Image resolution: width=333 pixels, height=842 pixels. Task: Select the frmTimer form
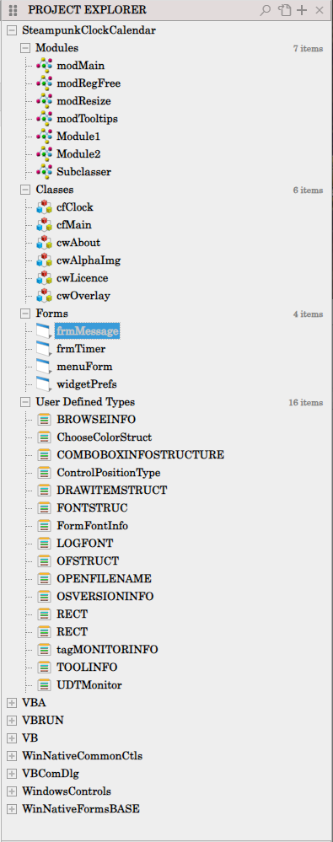[x=81, y=349]
